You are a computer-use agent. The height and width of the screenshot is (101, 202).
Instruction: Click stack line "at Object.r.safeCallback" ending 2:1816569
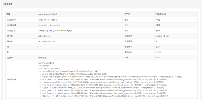pyautogui.click(x=110, y=77)
